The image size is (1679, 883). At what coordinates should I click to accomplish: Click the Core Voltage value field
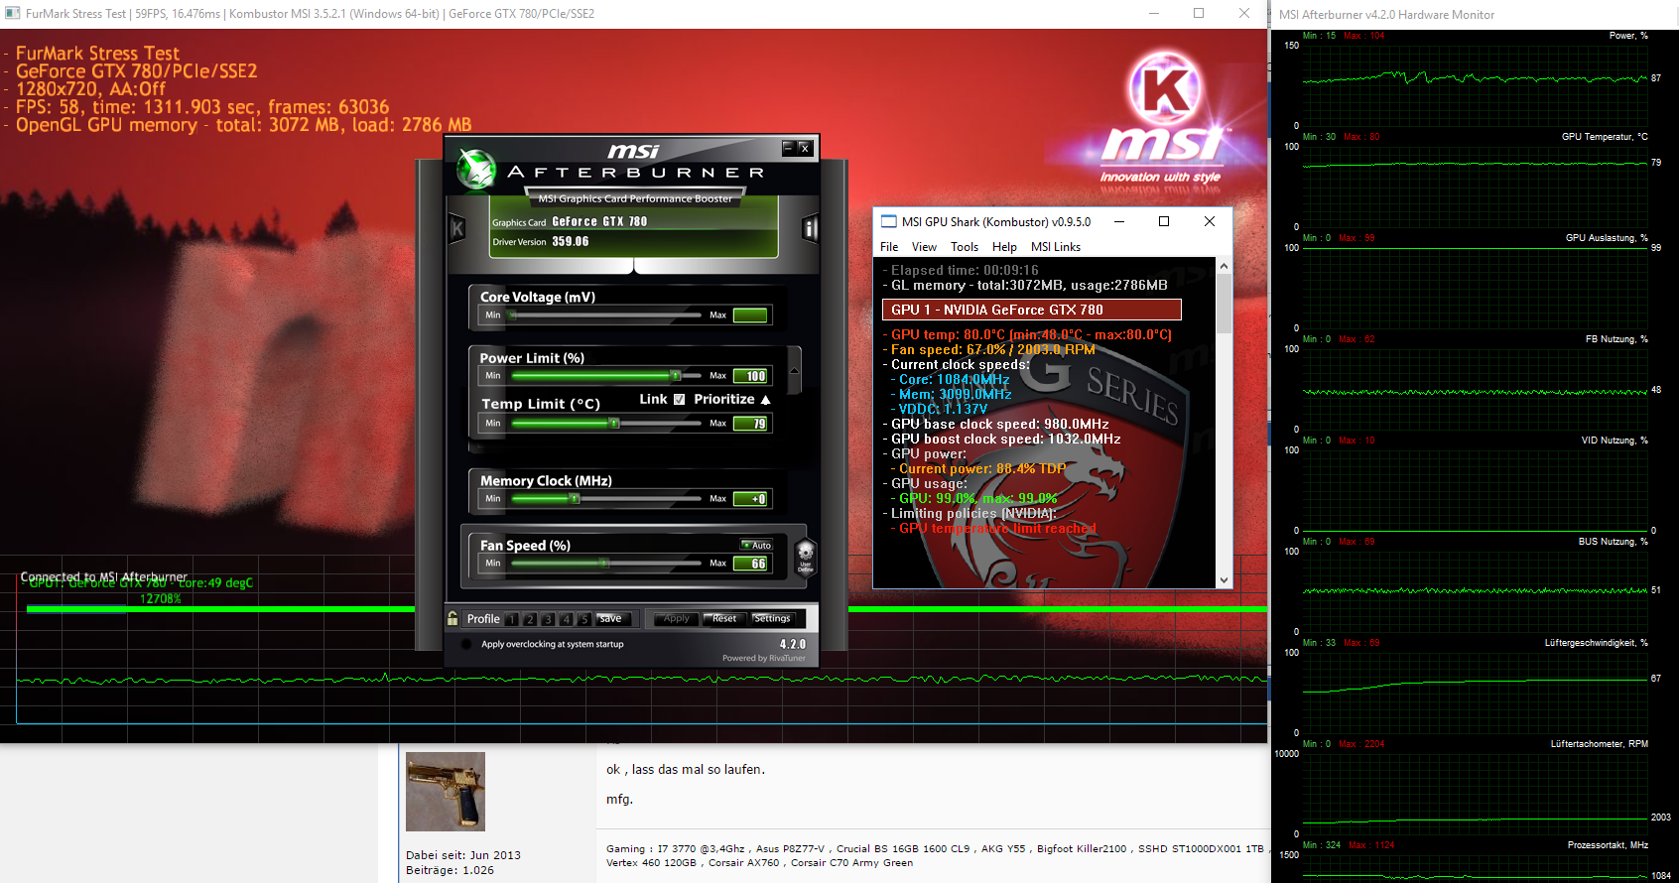[750, 315]
